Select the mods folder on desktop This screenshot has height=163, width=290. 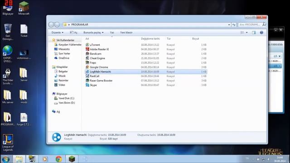pyautogui.click(x=24, y=97)
